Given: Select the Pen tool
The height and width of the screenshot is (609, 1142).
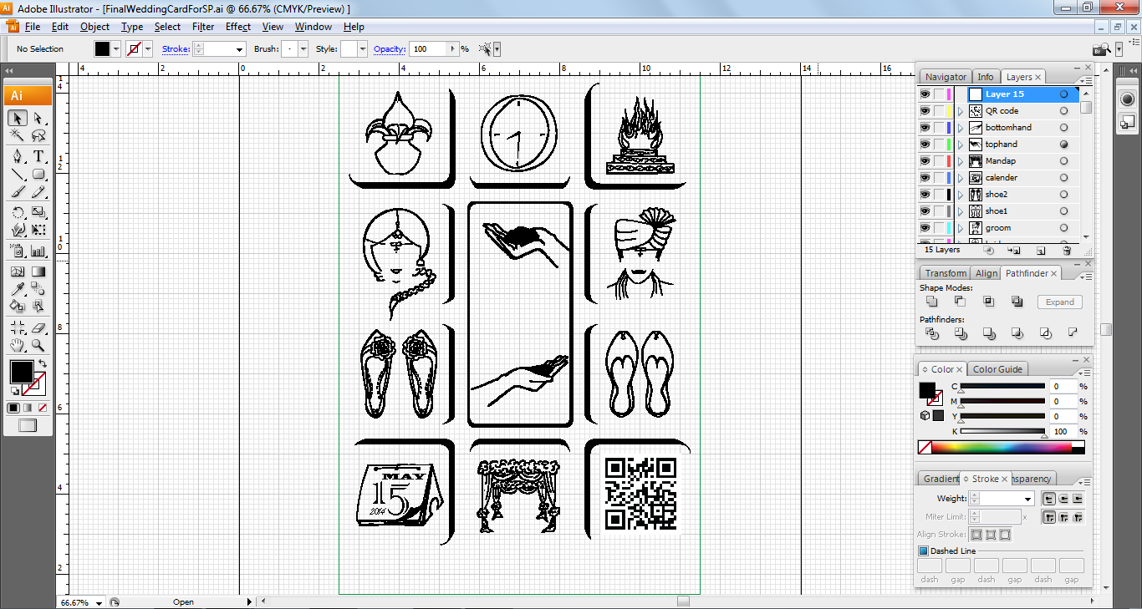Looking at the screenshot, I should pos(18,157).
